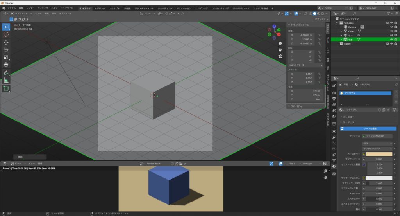
Task: Open the GGX distribution dropdown
Action: 377,144
